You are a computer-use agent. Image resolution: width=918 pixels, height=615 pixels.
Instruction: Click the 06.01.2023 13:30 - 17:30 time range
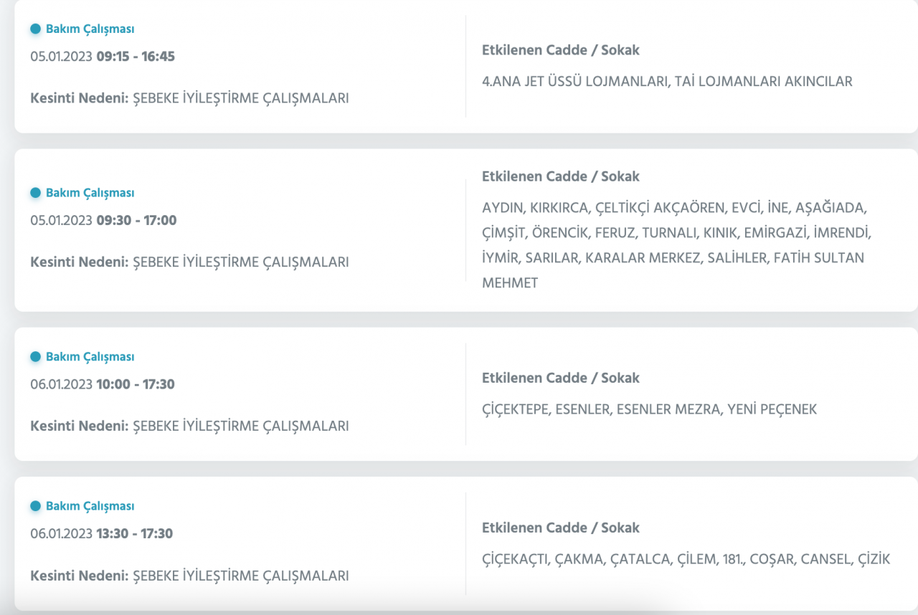102,534
